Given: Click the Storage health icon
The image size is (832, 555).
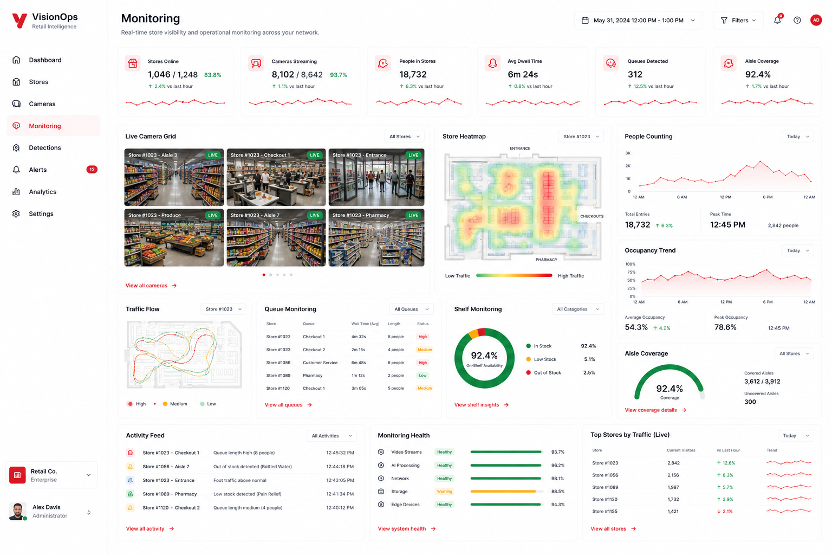Looking at the screenshot, I should tap(381, 491).
